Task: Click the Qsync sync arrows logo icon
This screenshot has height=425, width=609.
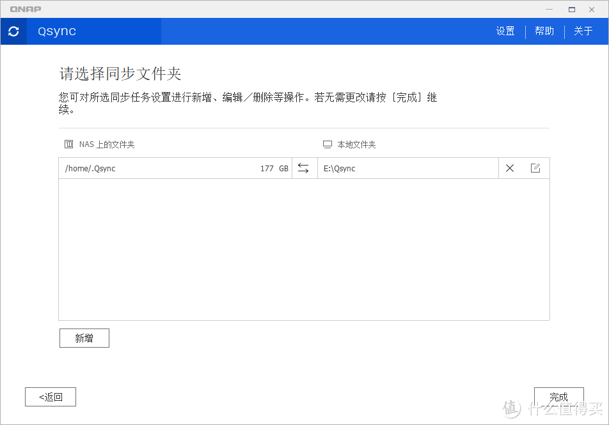Action: pyautogui.click(x=13, y=31)
